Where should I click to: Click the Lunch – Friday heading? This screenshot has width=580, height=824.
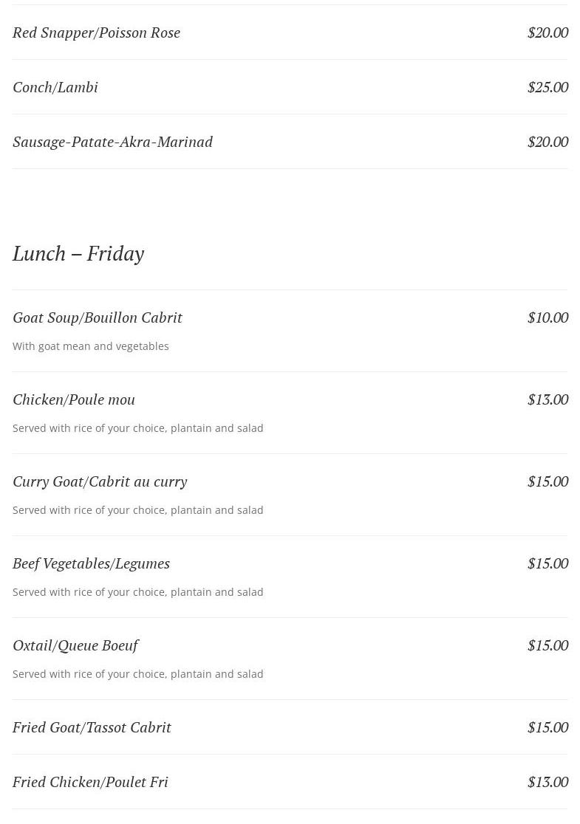point(78,254)
